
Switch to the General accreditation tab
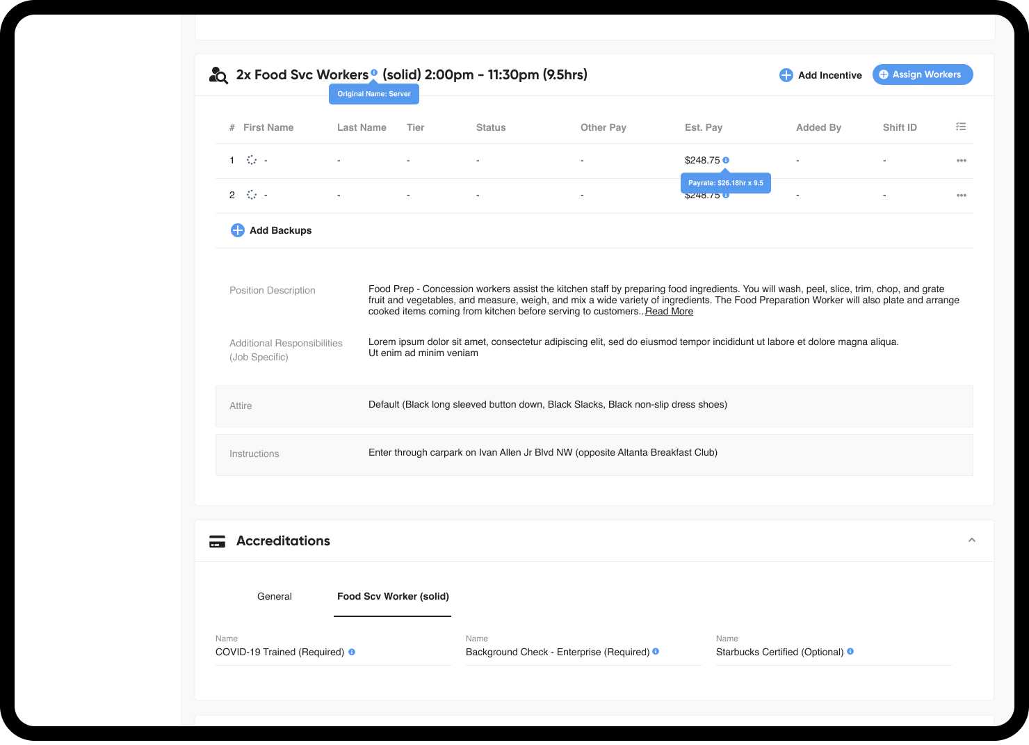click(275, 597)
